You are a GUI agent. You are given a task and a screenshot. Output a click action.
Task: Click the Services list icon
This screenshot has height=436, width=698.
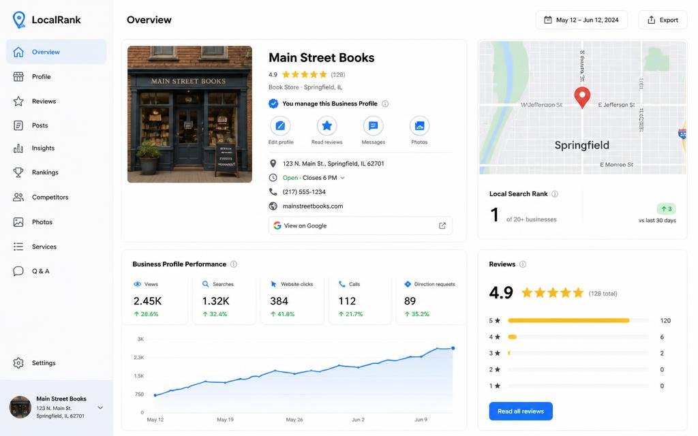pos(18,247)
